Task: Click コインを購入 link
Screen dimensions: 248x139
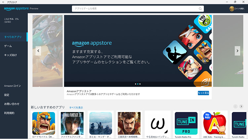Action: click(x=239, y=9)
